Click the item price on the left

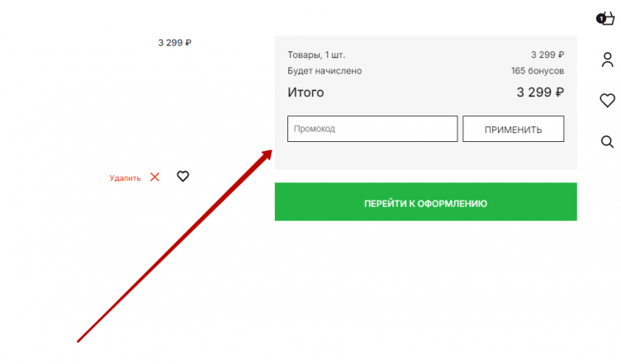[175, 43]
